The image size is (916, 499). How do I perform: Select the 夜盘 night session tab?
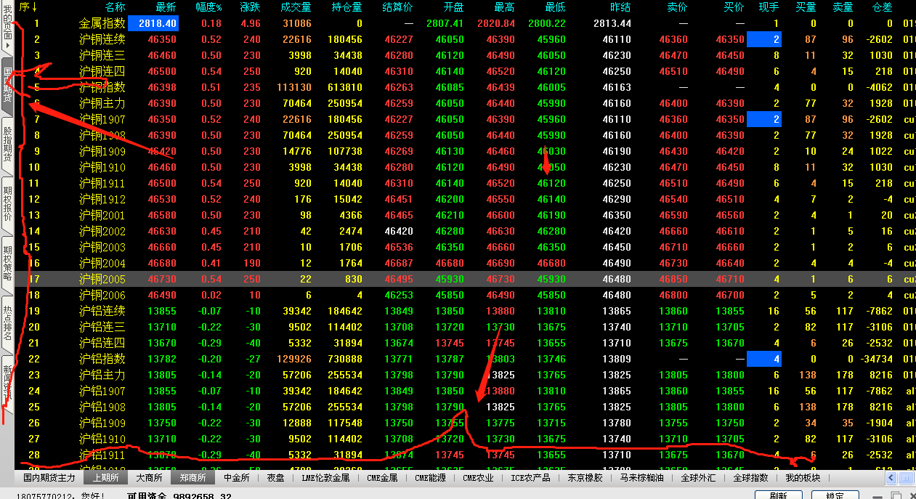[275, 478]
